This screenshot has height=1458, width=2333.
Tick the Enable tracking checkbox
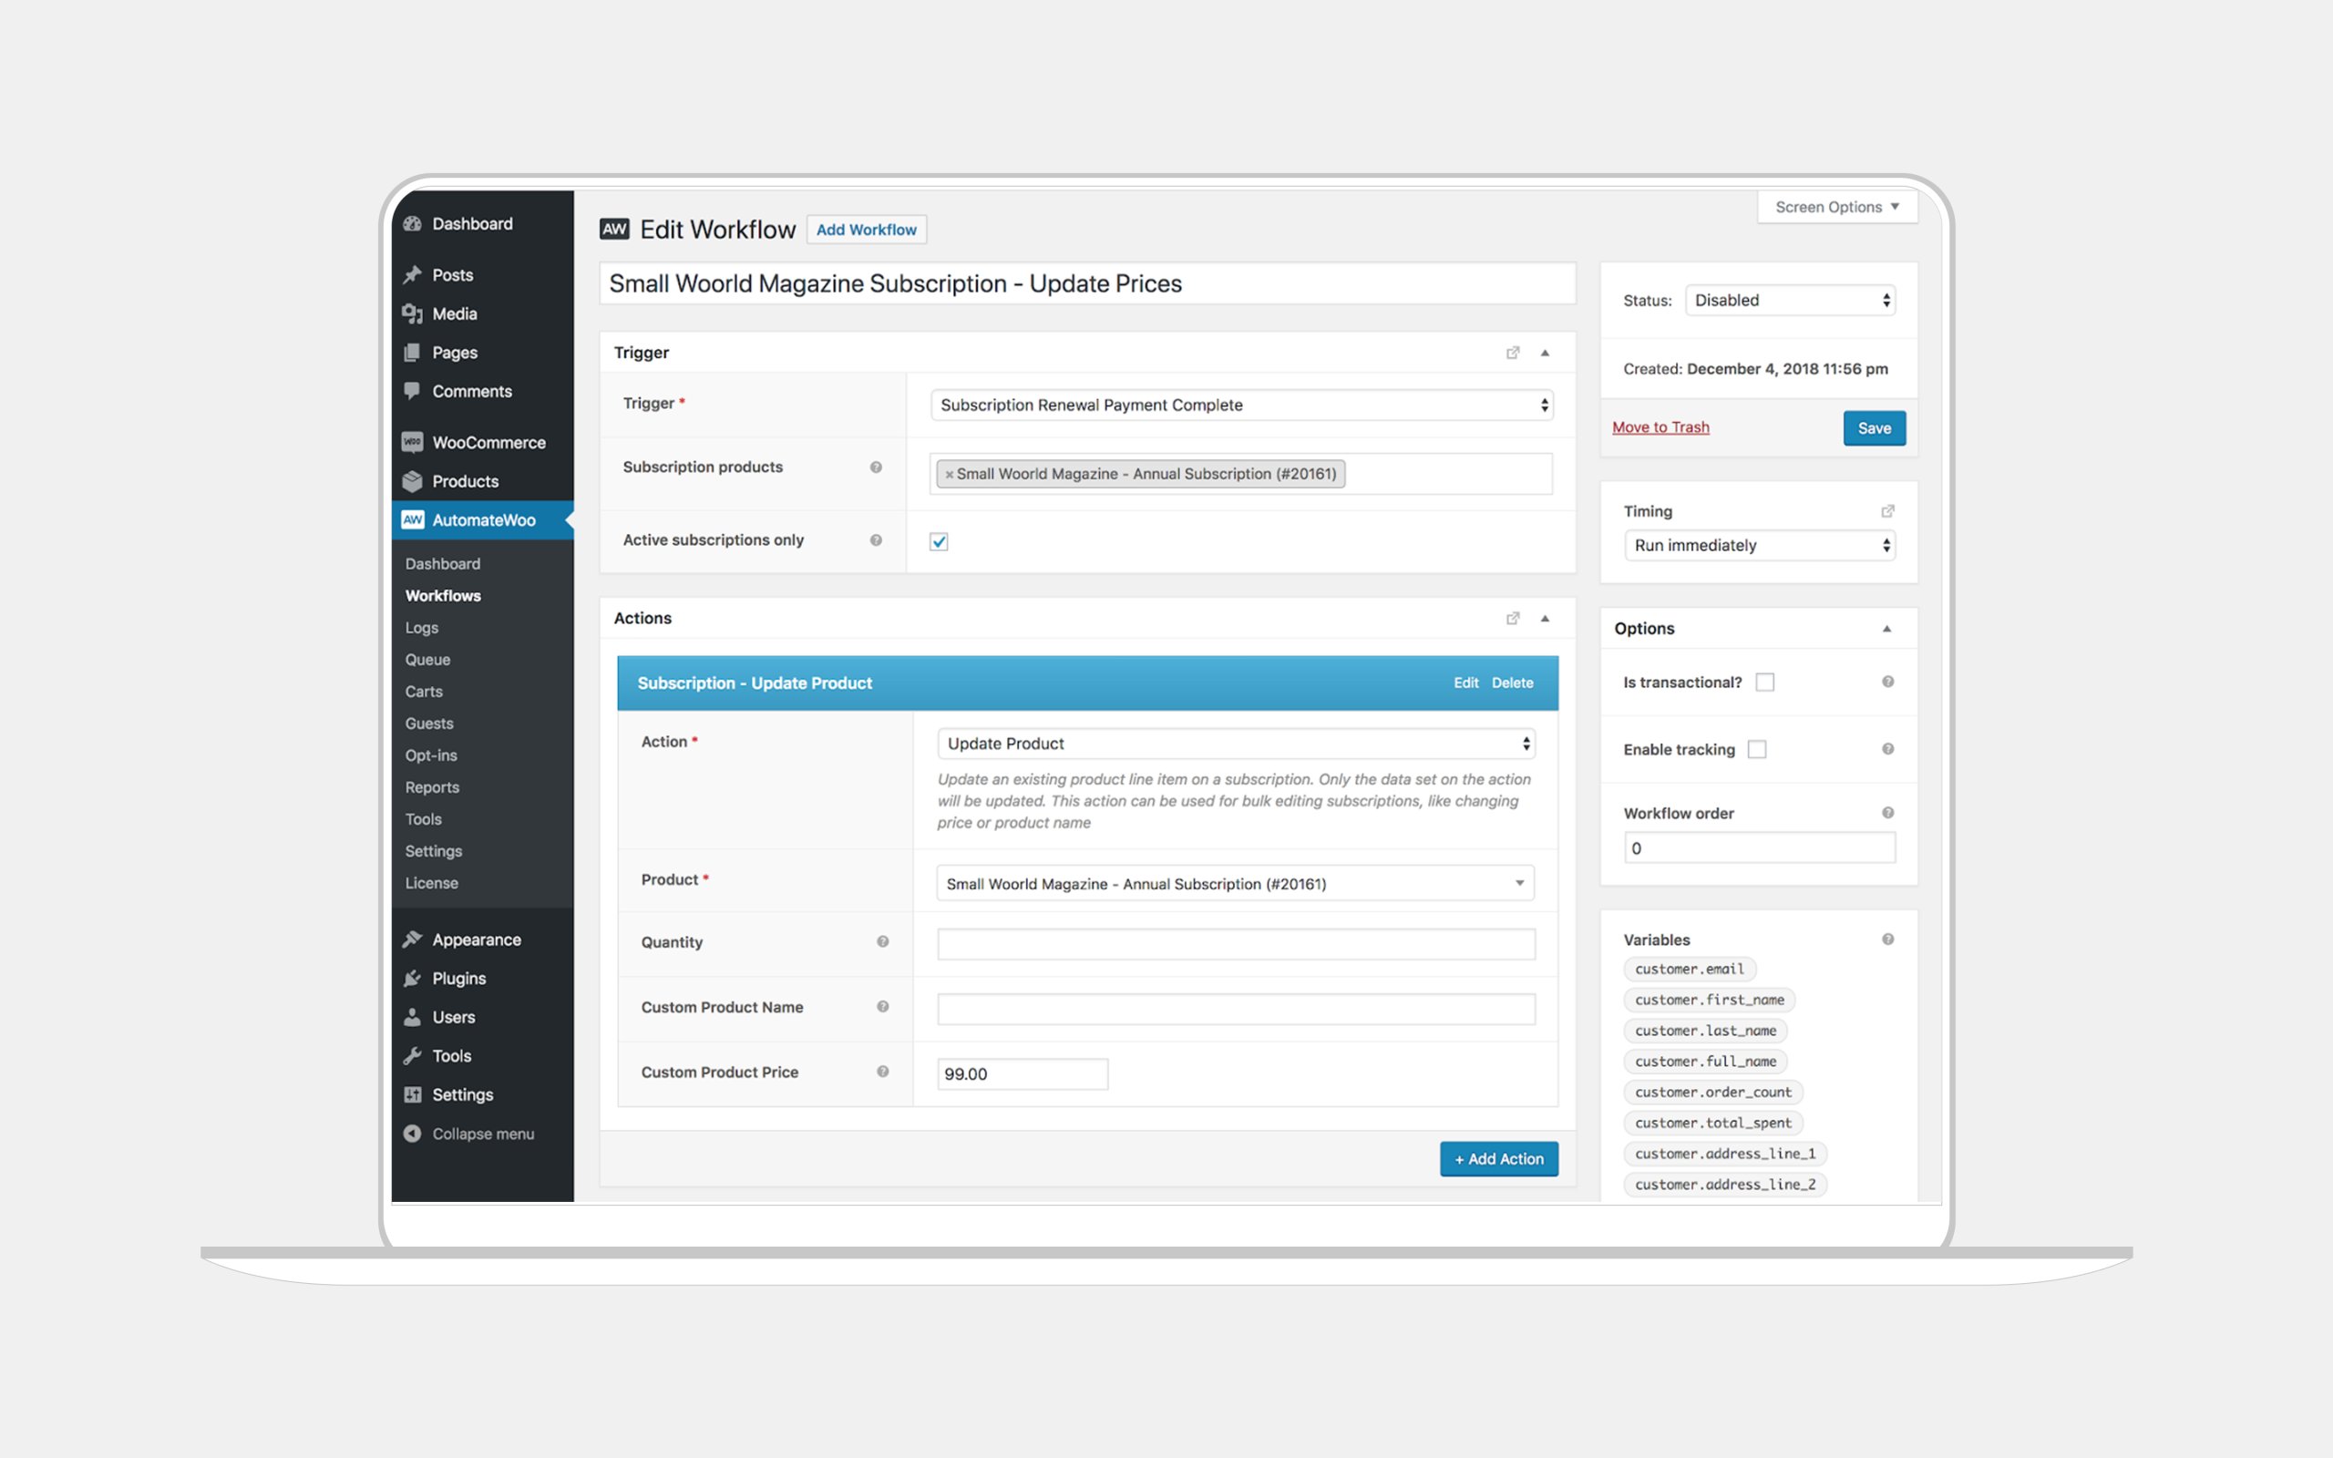(x=1757, y=749)
